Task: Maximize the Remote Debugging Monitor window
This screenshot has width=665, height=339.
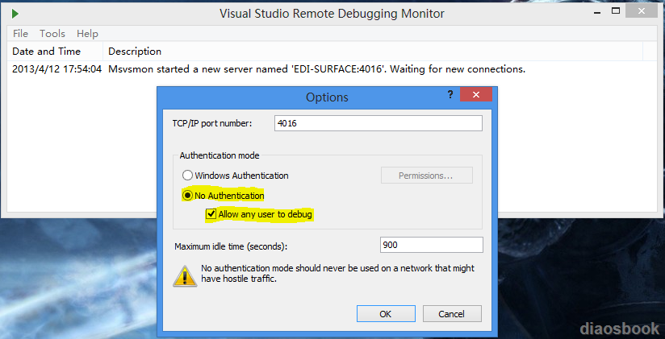Action: (617, 11)
